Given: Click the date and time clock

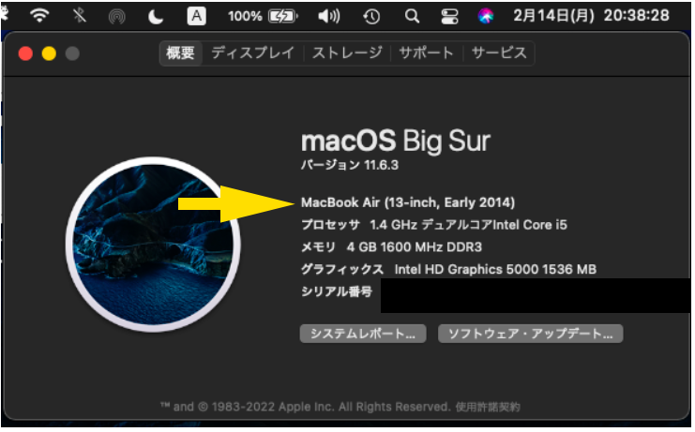Looking at the screenshot, I should point(591,16).
